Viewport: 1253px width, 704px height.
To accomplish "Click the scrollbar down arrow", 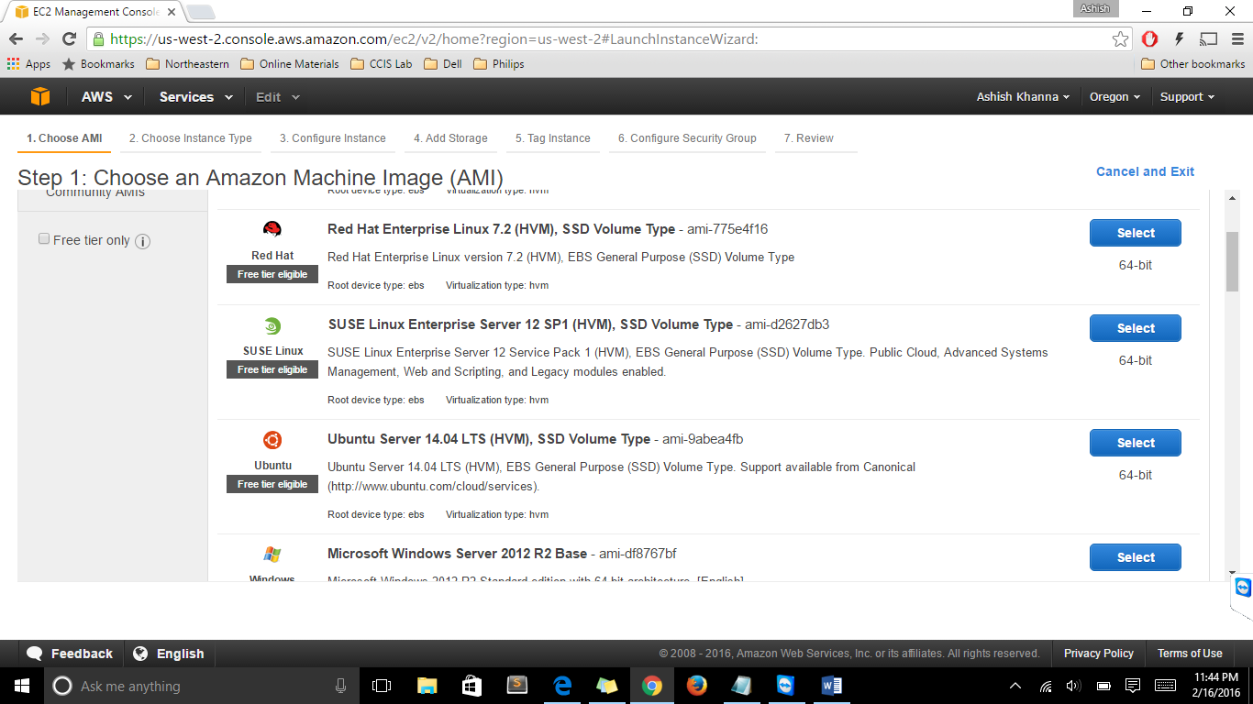I will 1232,573.
